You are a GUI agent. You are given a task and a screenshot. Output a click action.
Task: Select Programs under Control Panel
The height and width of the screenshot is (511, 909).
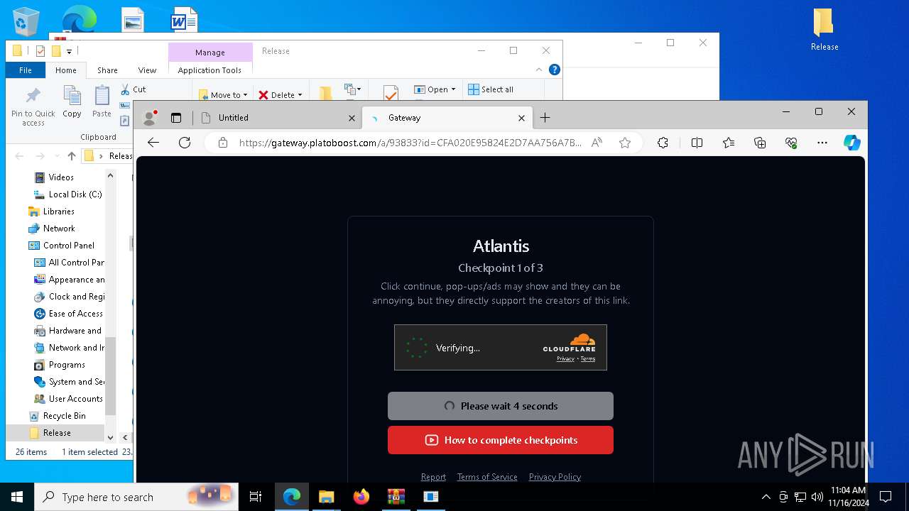(x=67, y=365)
